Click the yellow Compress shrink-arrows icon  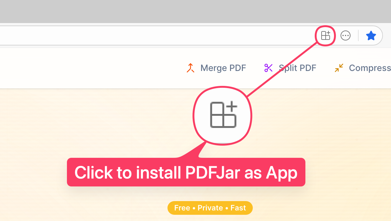[339, 68]
